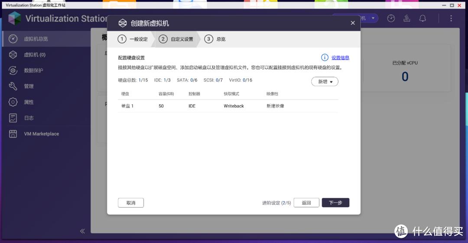Open the VM Overview sidebar item
The width and height of the screenshot is (468, 243).
46,39
